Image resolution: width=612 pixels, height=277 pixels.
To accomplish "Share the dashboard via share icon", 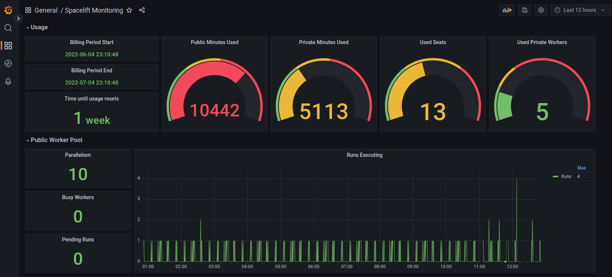I will 142,10.
